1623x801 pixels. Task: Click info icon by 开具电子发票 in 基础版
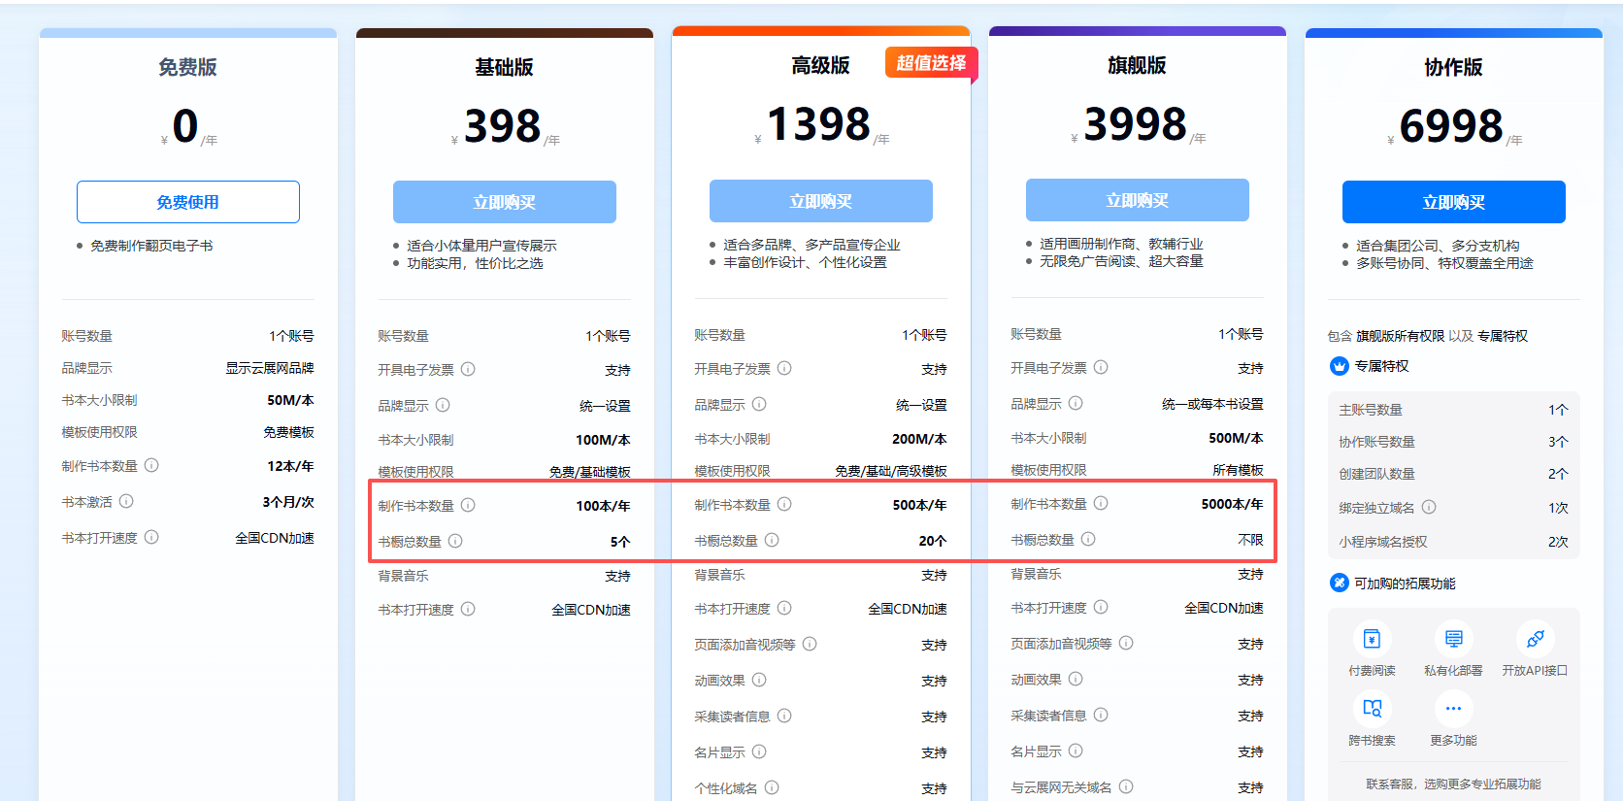[x=468, y=369]
